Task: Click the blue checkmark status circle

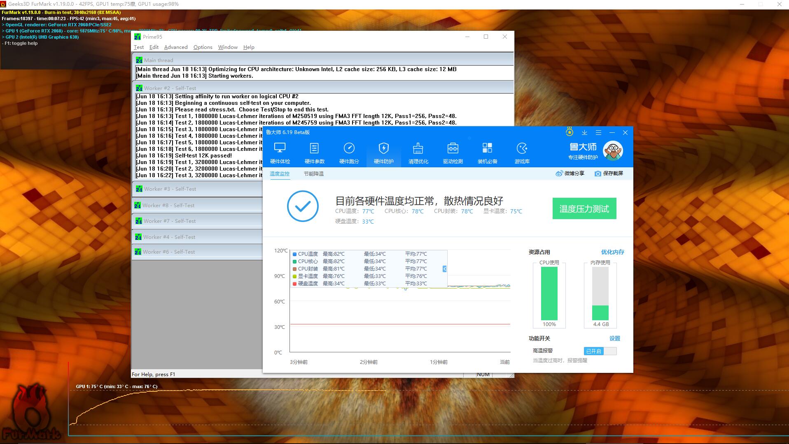Action: [x=303, y=206]
